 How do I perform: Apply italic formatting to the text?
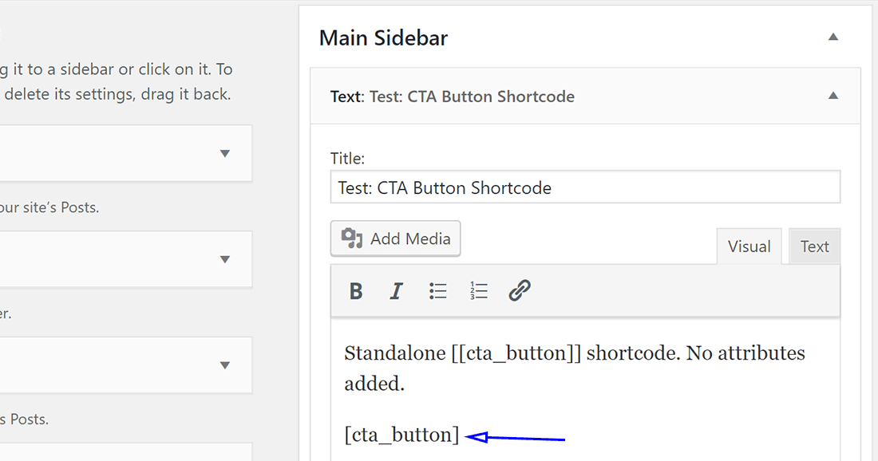click(397, 290)
